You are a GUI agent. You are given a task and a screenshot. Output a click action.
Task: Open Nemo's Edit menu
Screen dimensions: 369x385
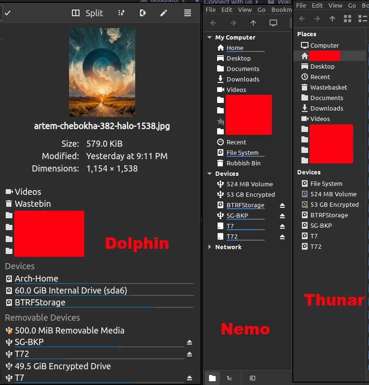coord(227,10)
